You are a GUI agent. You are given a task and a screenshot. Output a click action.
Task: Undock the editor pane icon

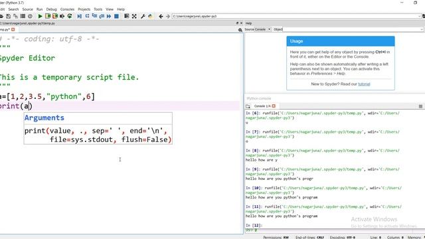coord(238,23)
